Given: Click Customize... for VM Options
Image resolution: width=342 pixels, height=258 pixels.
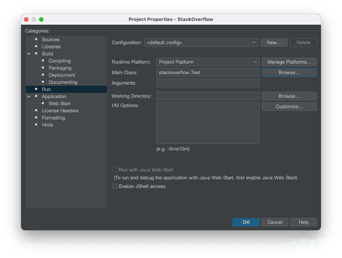Looking at the screenshot, I should tap(289, 107).
